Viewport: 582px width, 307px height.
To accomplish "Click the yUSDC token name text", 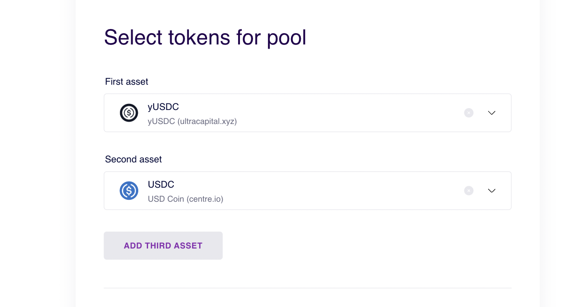I will point(163,107).
